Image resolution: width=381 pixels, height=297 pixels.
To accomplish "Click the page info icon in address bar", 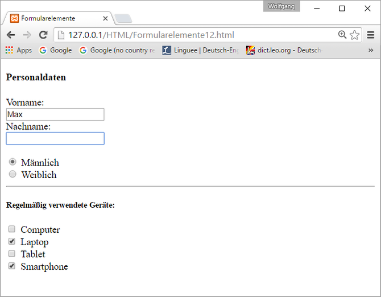I will 61,35.
